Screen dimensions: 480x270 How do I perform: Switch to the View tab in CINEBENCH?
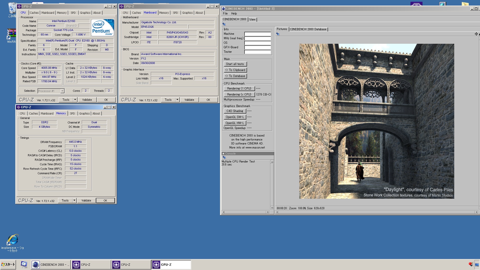[252, 19]
